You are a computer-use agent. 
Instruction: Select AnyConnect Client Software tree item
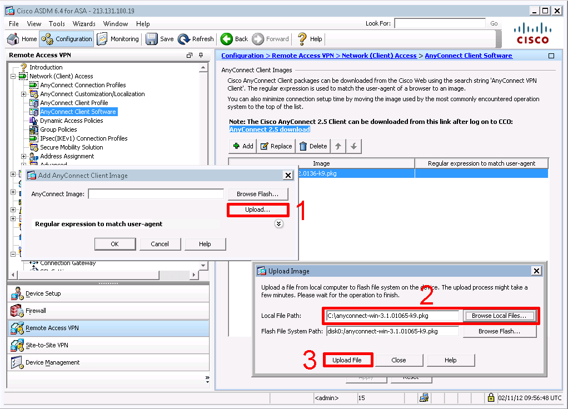pyautogui.click(x=78, y=112)
